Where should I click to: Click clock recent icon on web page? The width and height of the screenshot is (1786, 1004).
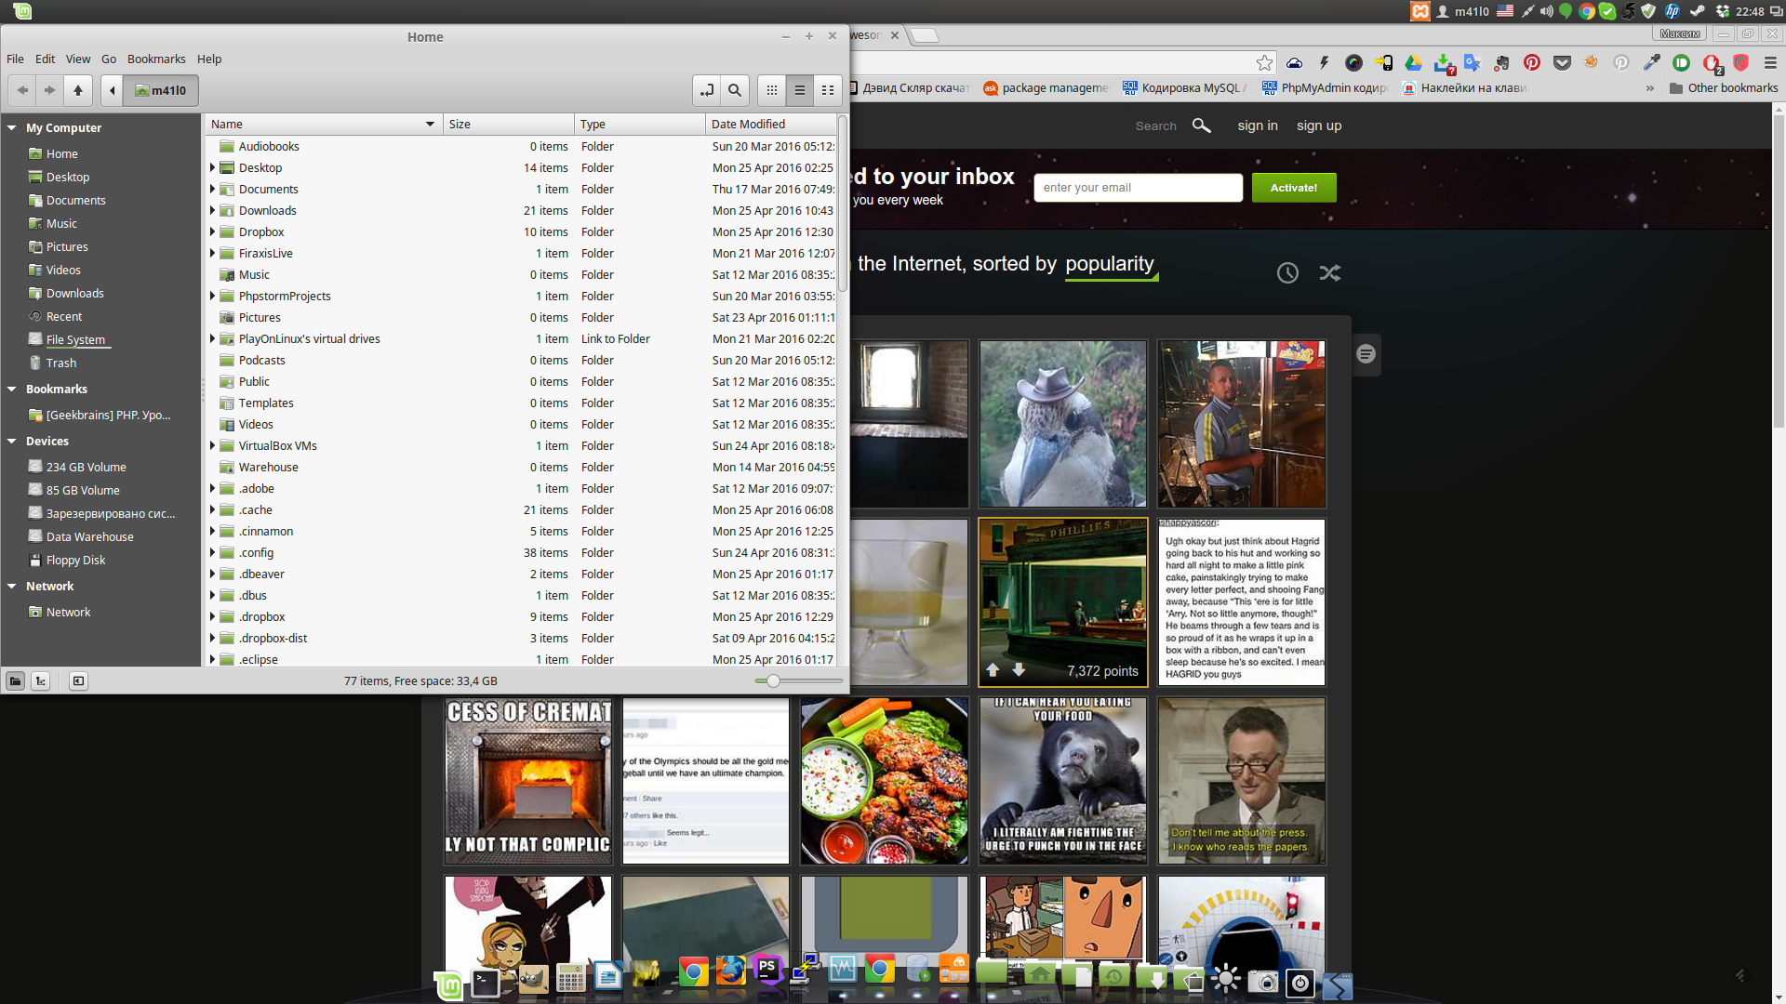pos(1287,272)
